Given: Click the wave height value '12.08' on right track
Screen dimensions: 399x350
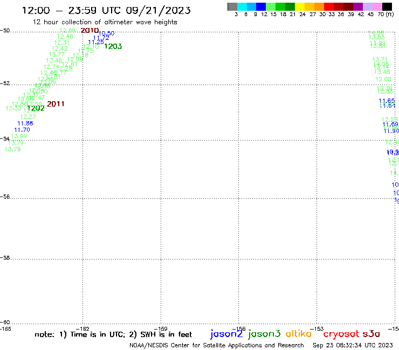Looking at the screenshot, I should (x=383, y=79).
